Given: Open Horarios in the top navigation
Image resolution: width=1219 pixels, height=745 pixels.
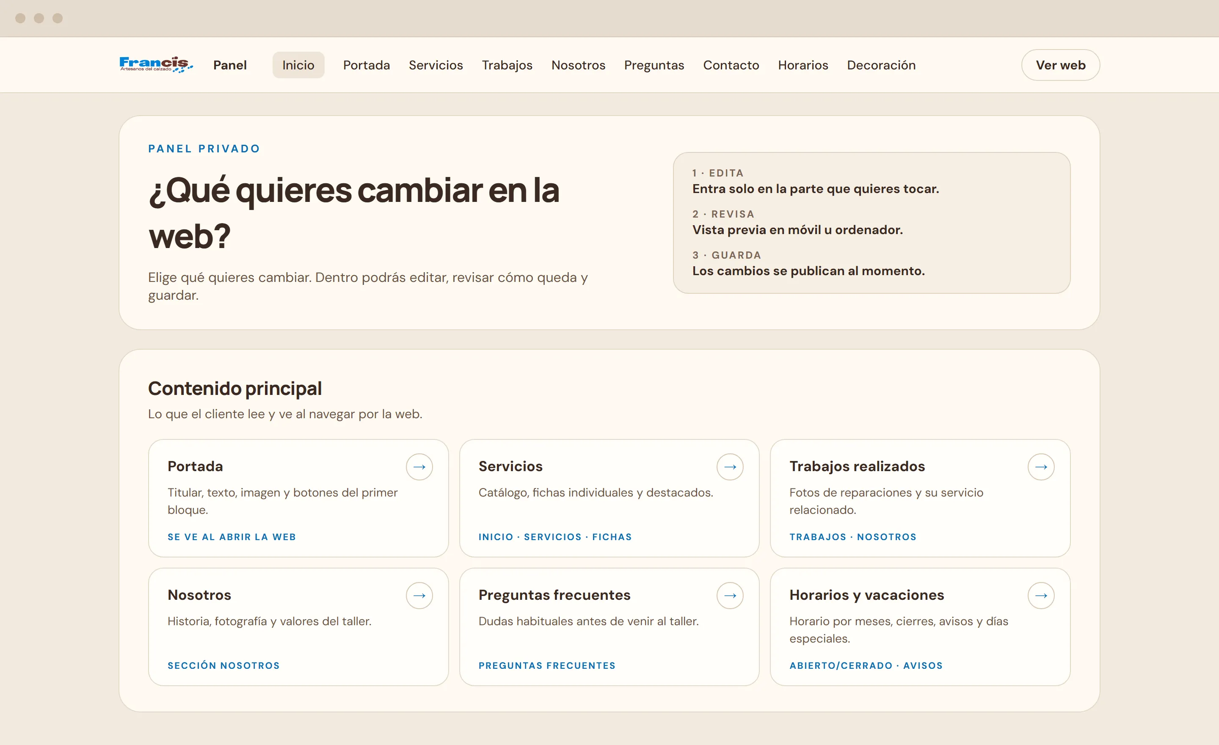Looking at the screenshot, I should (803, 65).
